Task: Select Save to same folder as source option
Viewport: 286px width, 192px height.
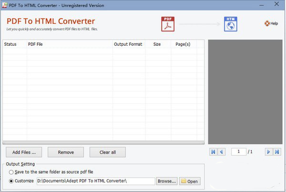Action: (x=11, y=172)
